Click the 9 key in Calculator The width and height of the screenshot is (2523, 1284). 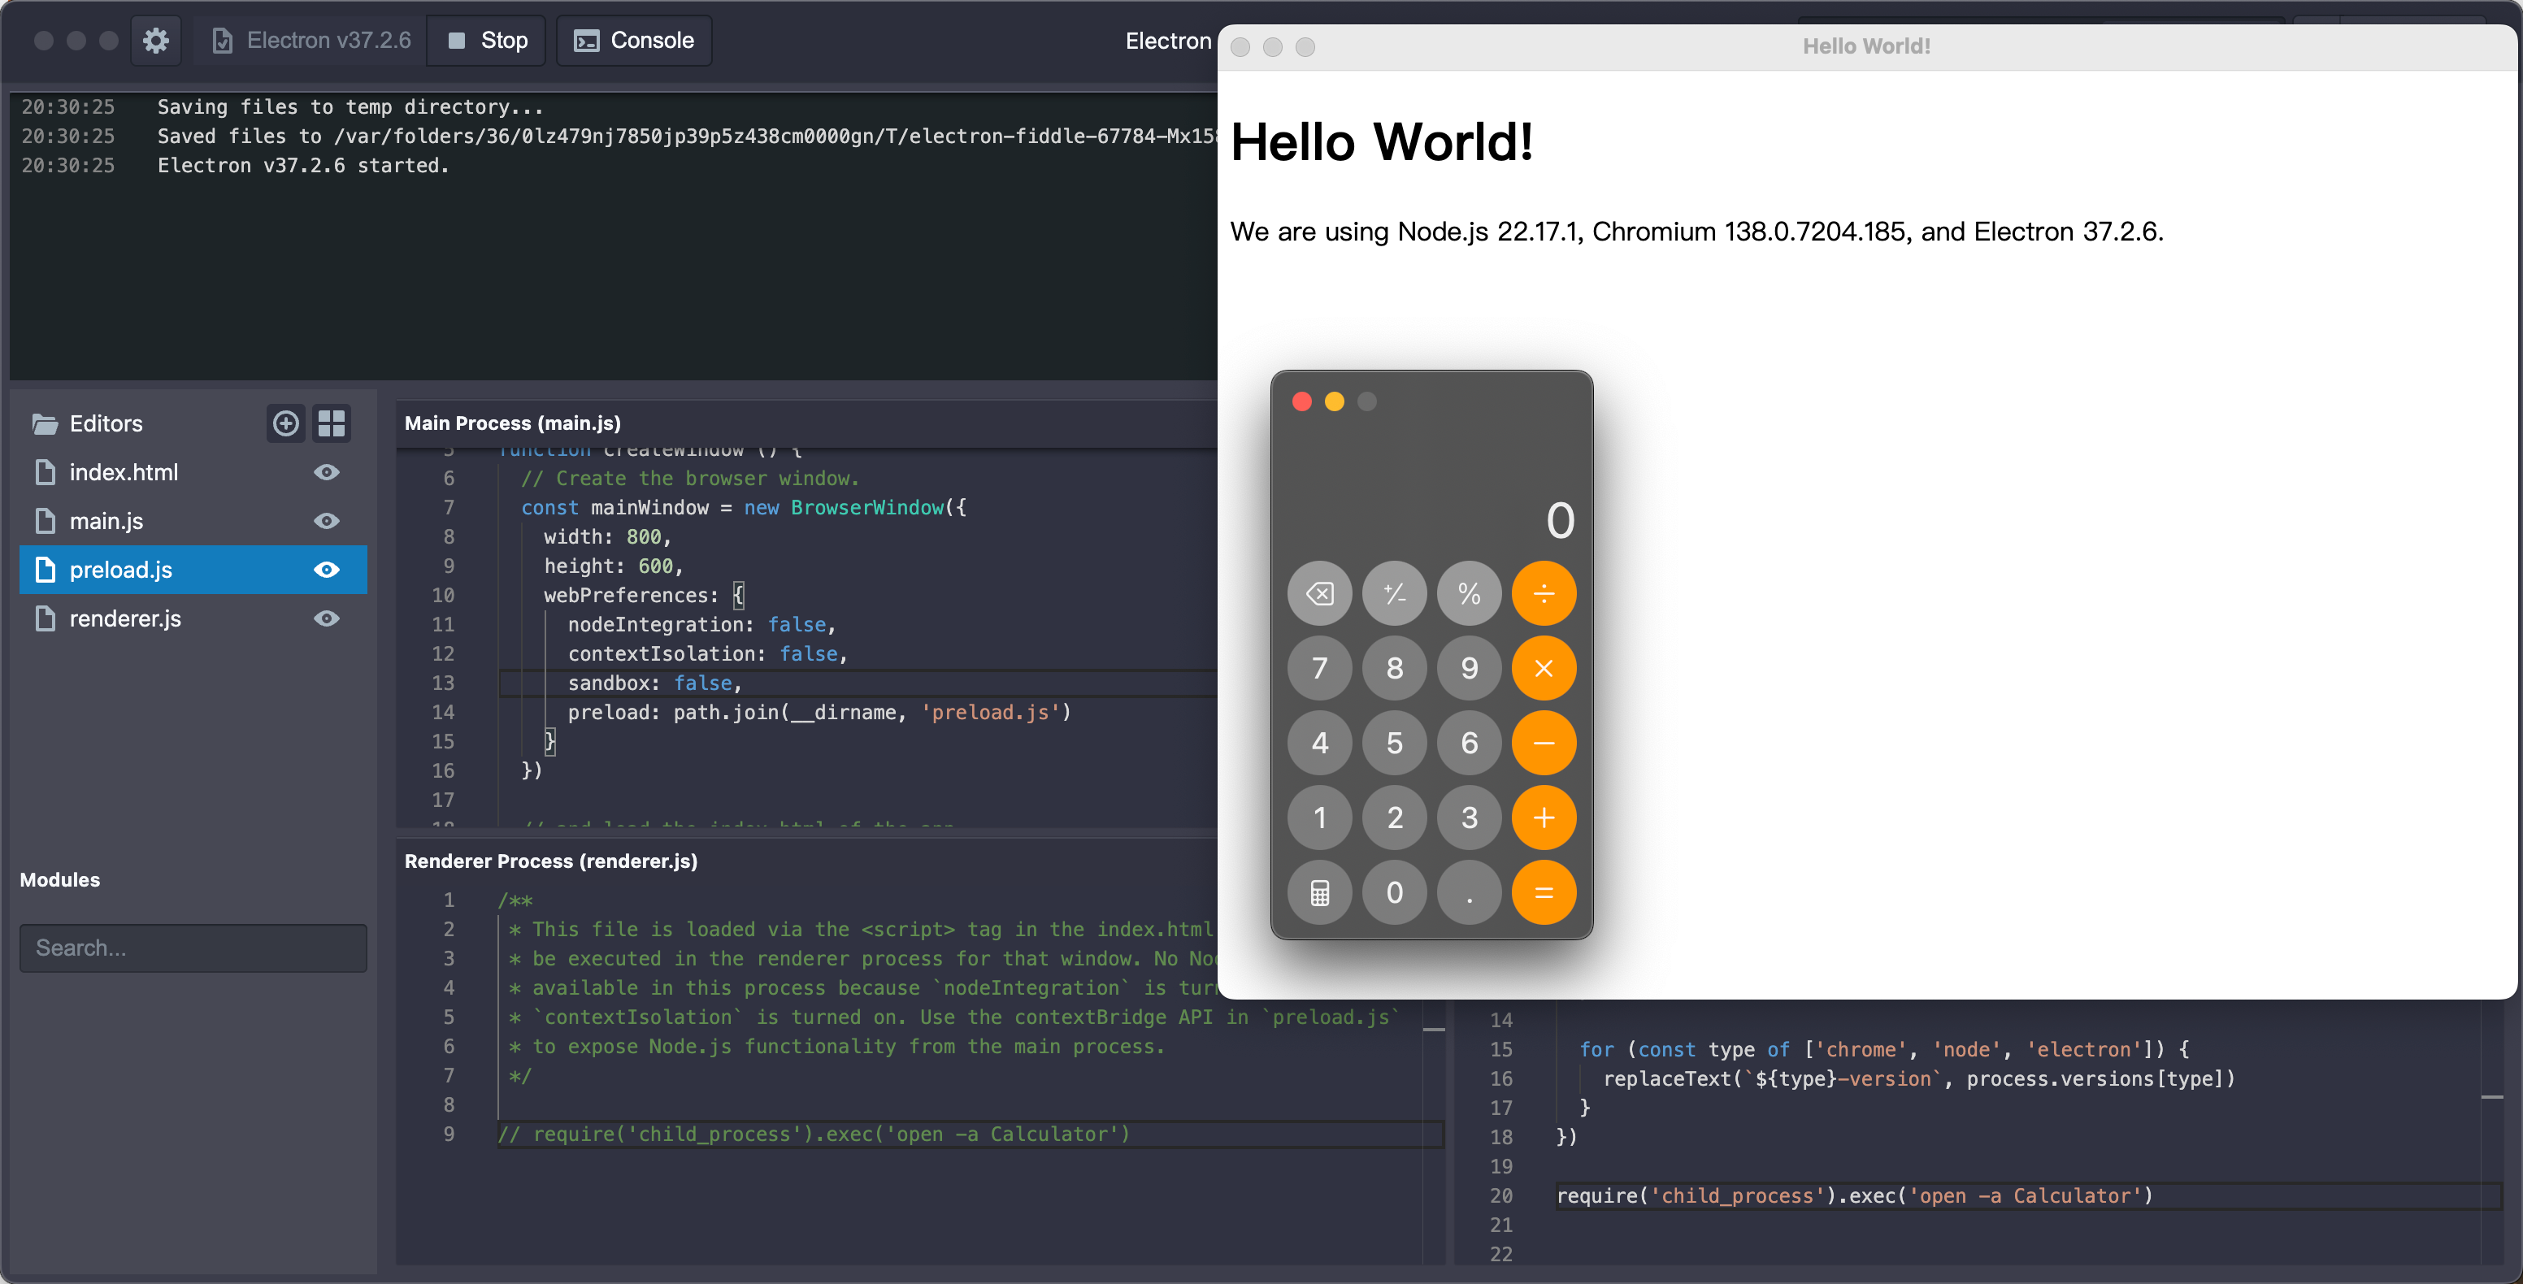[1469, 668]
